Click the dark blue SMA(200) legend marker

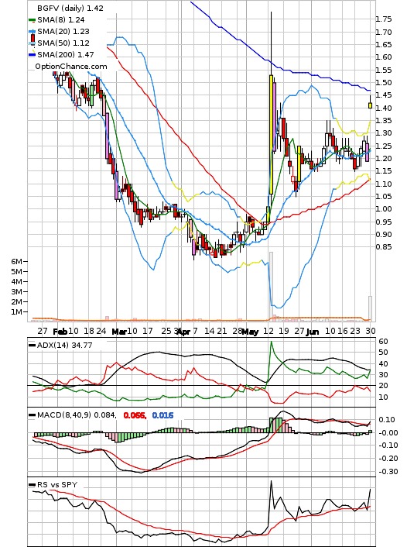coord(32,55)
